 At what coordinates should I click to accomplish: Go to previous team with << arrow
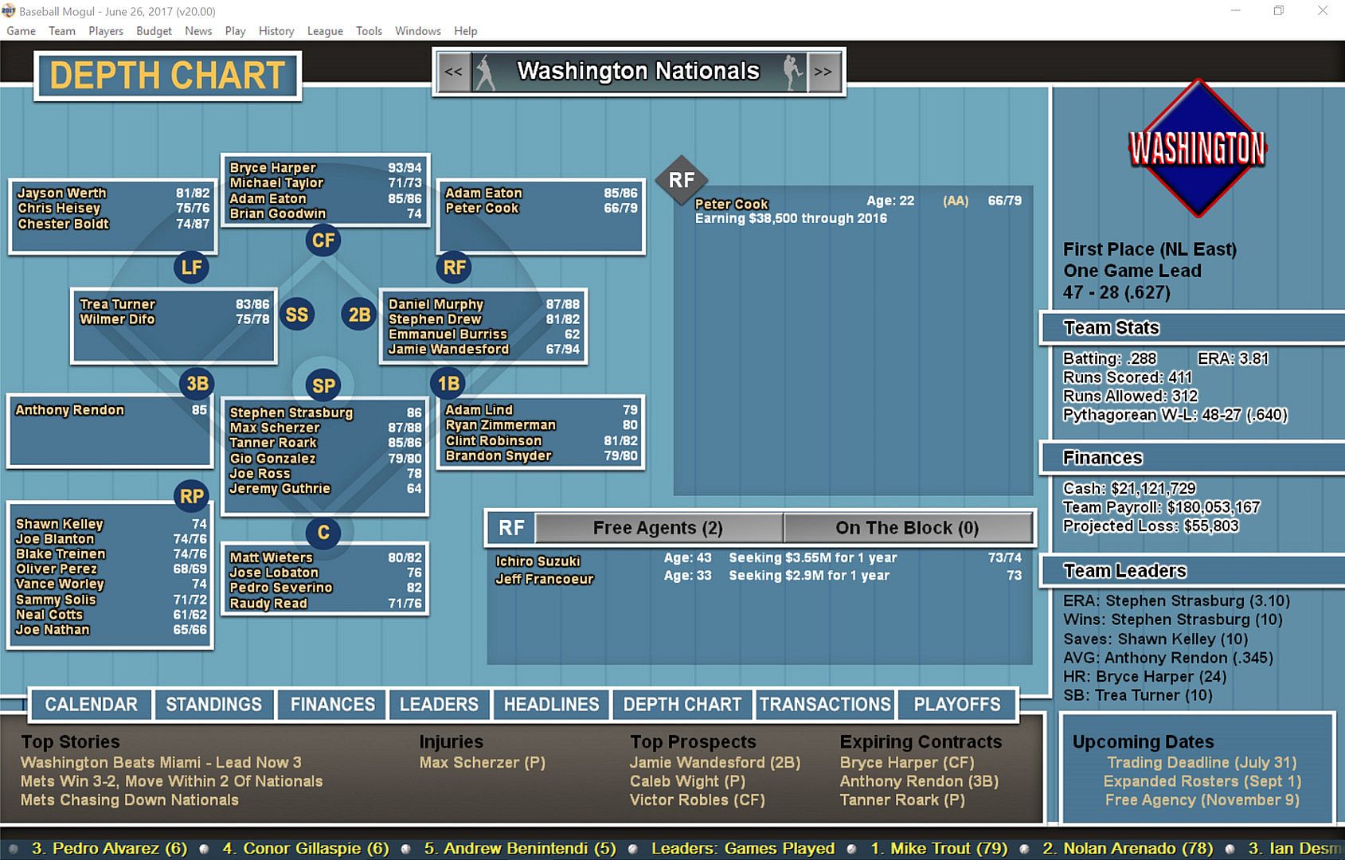tap(453, 72)
